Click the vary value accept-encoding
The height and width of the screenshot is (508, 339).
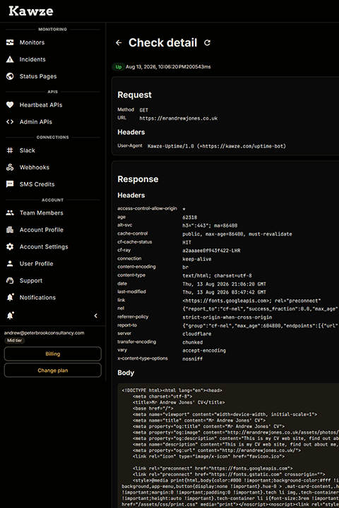tap(204, 351)
